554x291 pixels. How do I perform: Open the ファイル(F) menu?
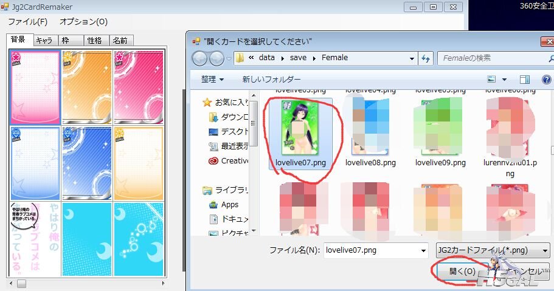click(x=27, y=22)
